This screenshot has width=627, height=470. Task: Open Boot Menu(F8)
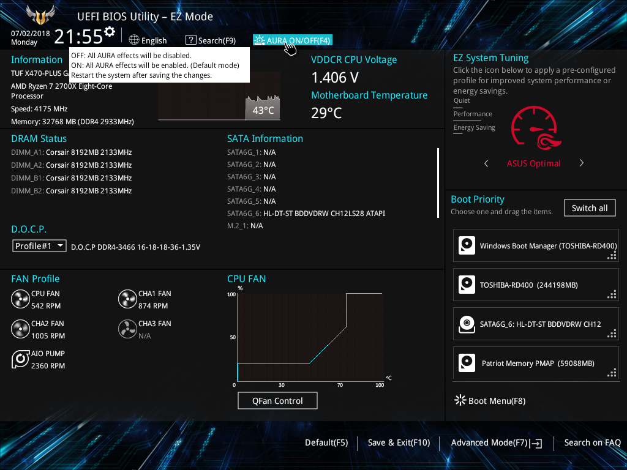[x=490, y=400]
